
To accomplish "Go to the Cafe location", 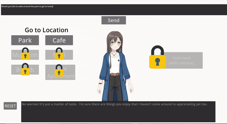I will tap(59, 40).
